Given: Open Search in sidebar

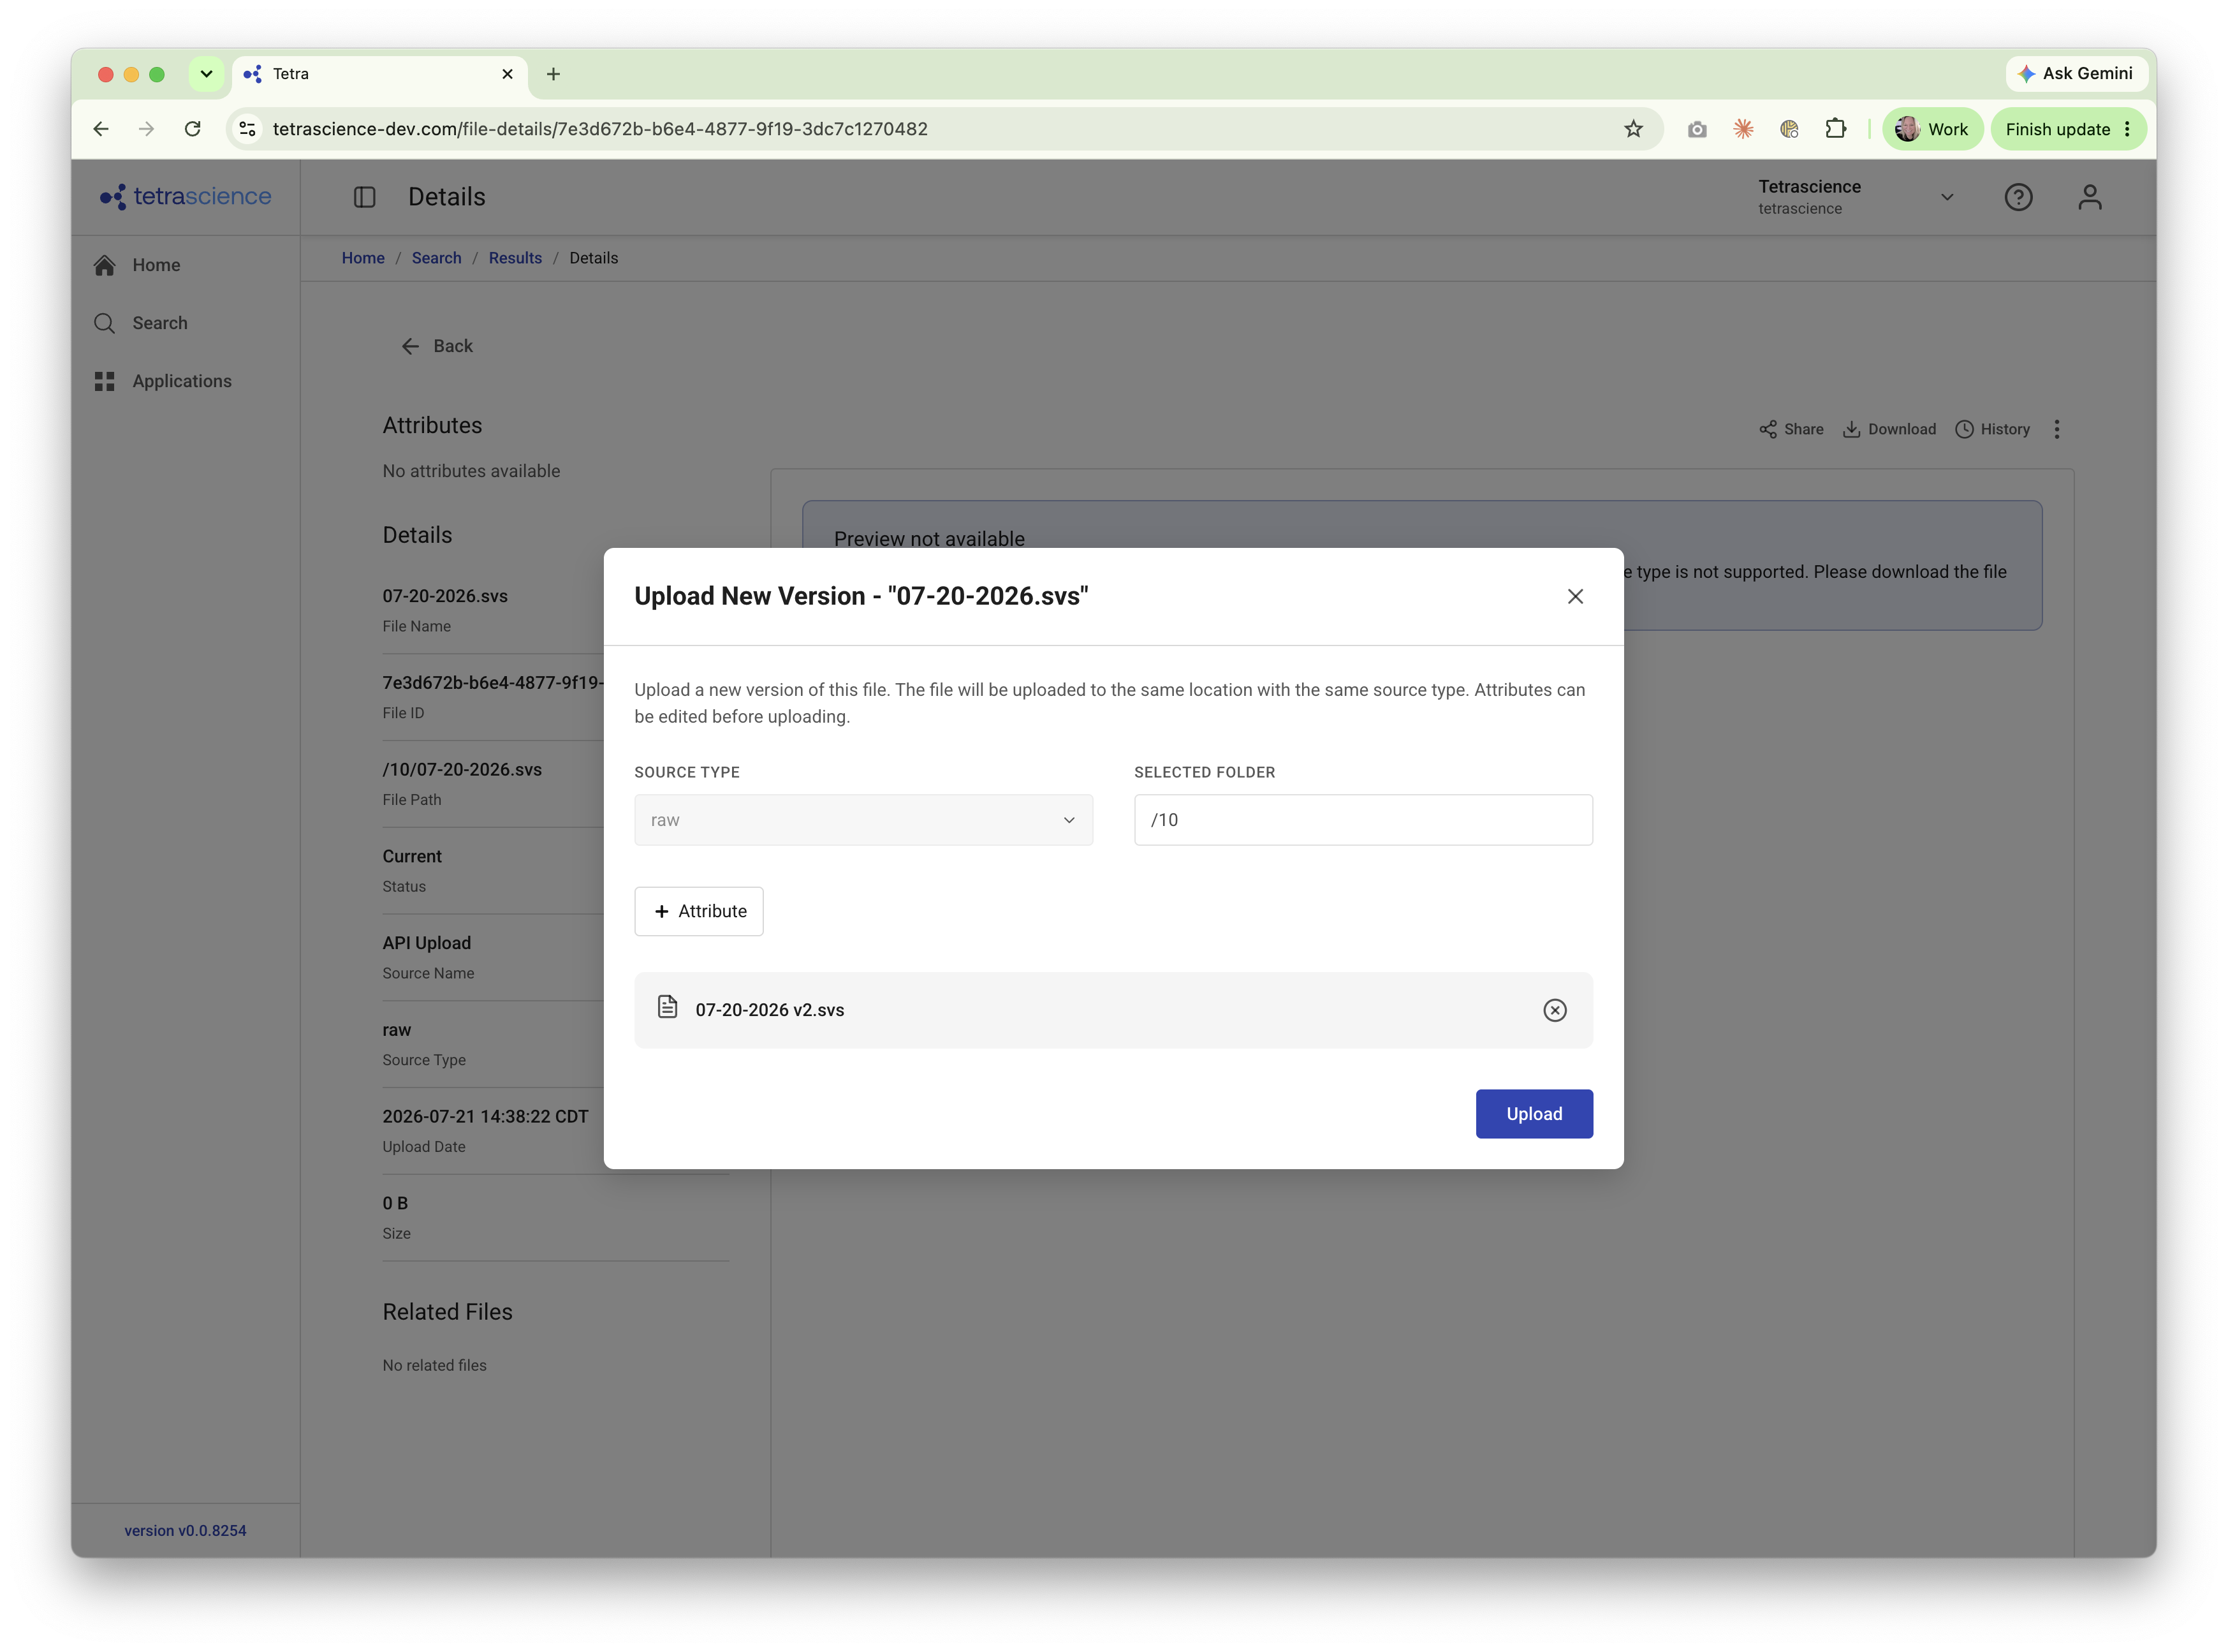Looking at the screenshot, I should click(x=160, y=323).
